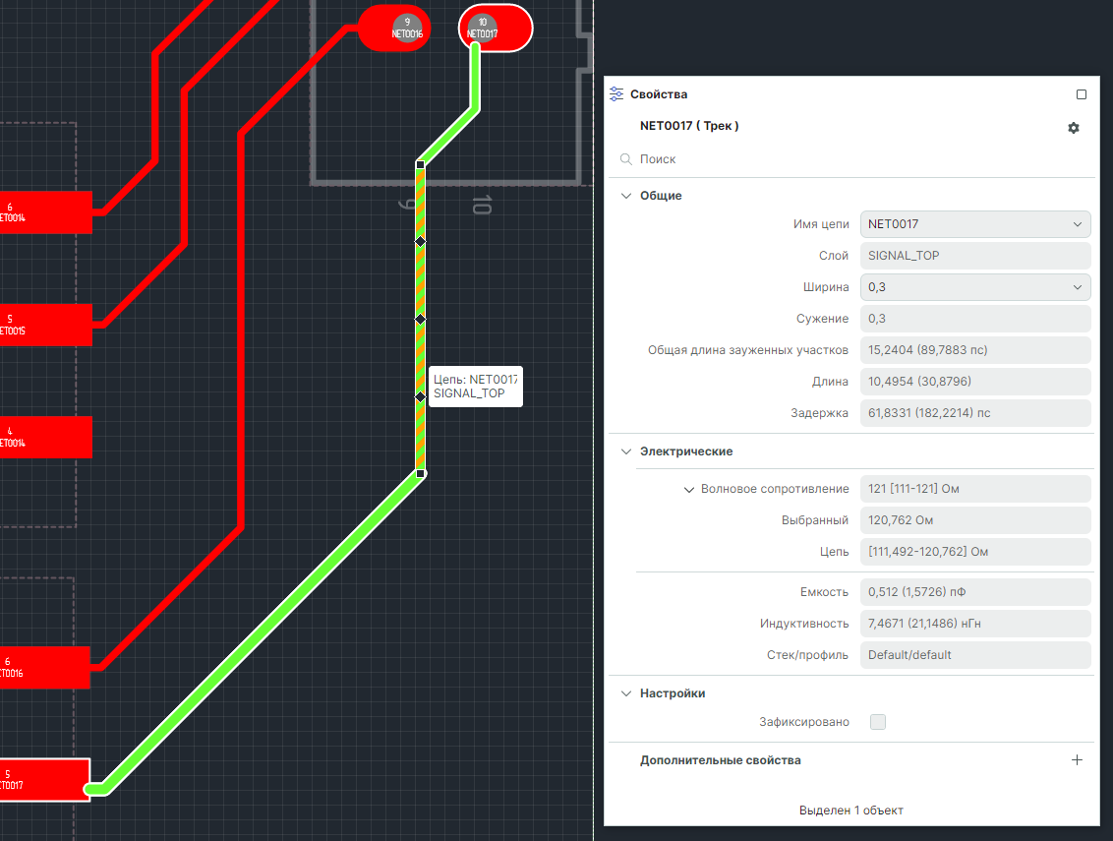Click the properties panel gear settings icon
Image resolution: width=1113 pixels, height=841 pixels.
point(1073,128)
